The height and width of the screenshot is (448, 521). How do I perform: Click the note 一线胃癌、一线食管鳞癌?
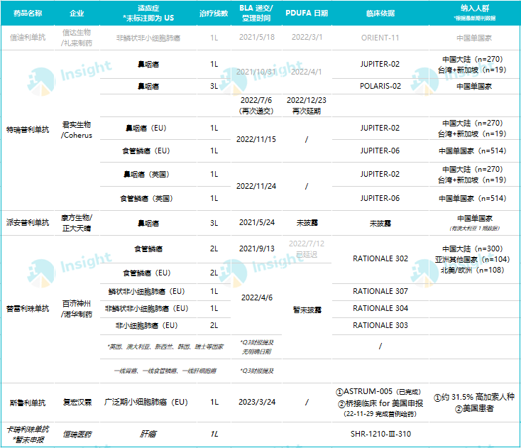click(x=165, y=371)
